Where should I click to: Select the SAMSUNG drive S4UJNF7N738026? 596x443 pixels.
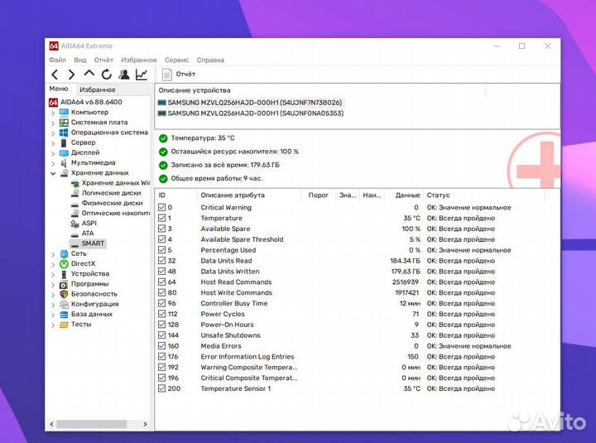[250, 103]
